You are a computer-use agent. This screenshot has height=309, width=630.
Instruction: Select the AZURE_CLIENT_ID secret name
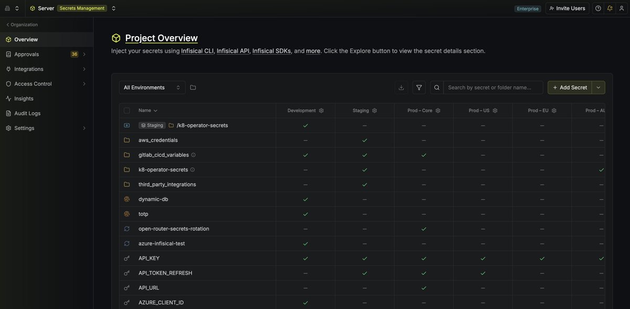pos(161,302)
